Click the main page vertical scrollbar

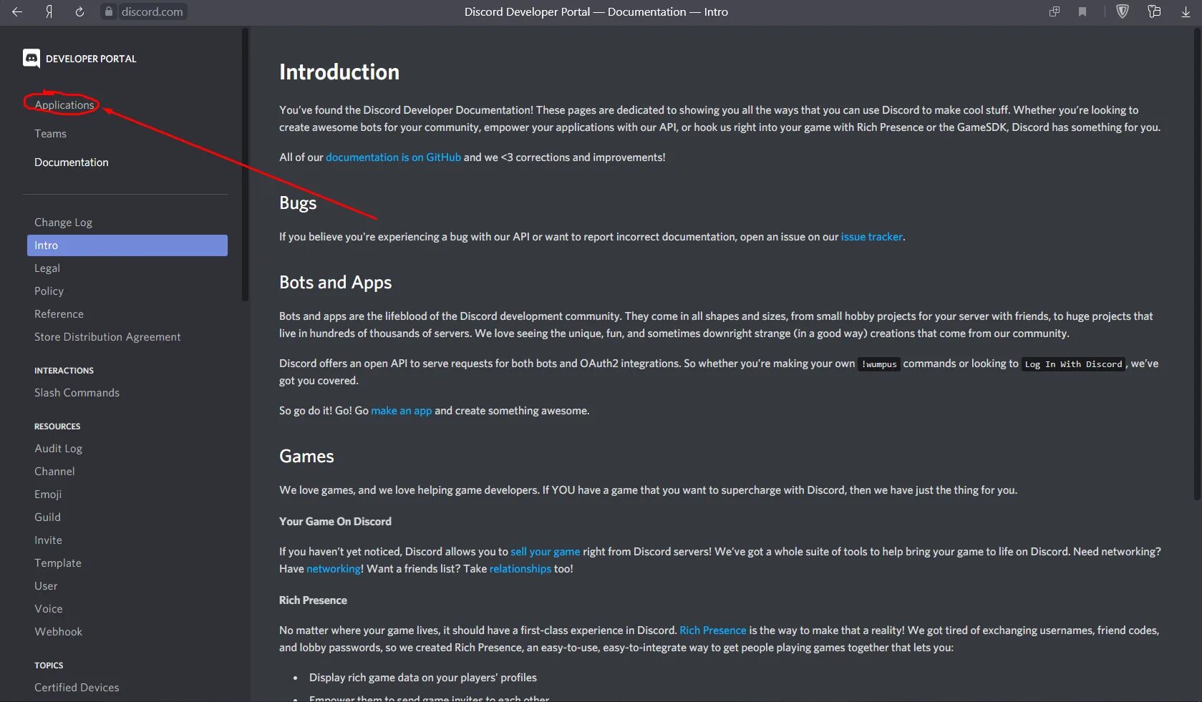tap(1198, 263)
